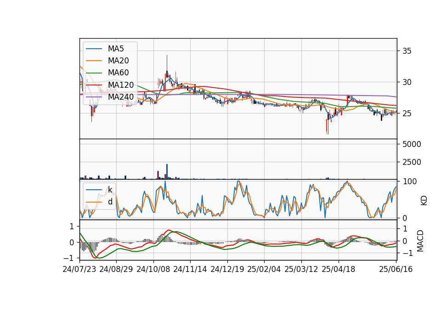The image size is (441, 317).
Task: Click the MA60 legend label
Action: click(x=118, y=73)
